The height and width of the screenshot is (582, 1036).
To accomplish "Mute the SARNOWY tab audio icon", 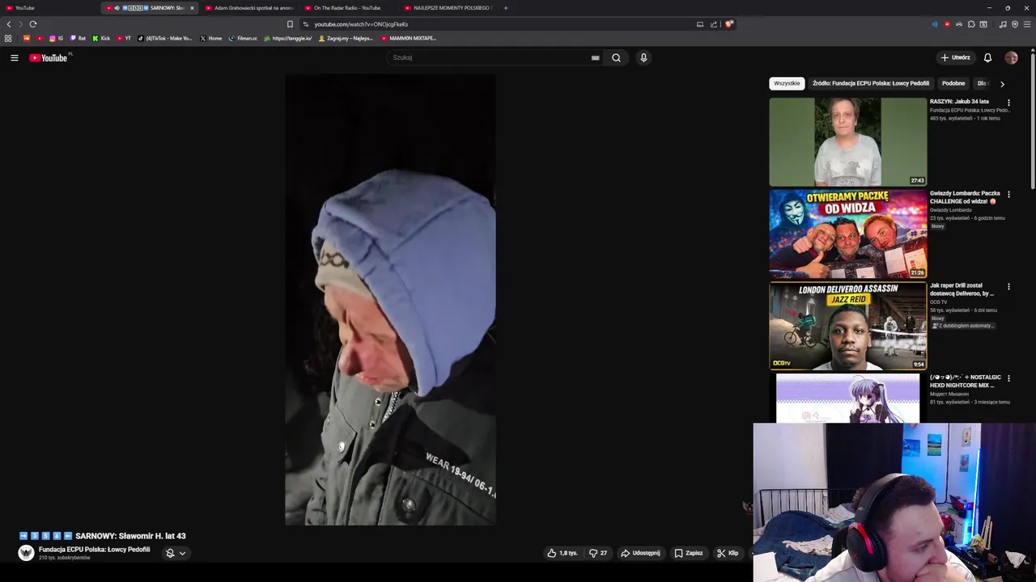I will (x=117, y=8).
